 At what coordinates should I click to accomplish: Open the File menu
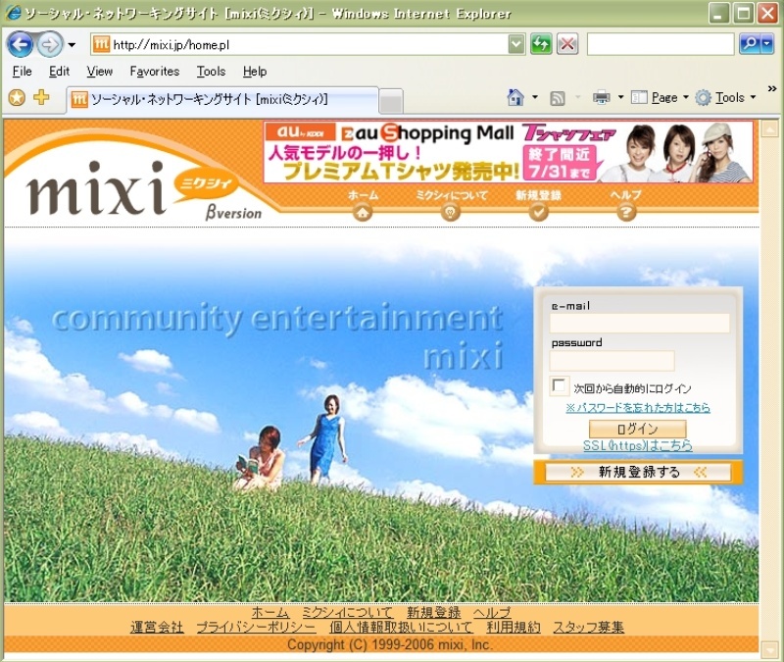click(x=22, y=72)
